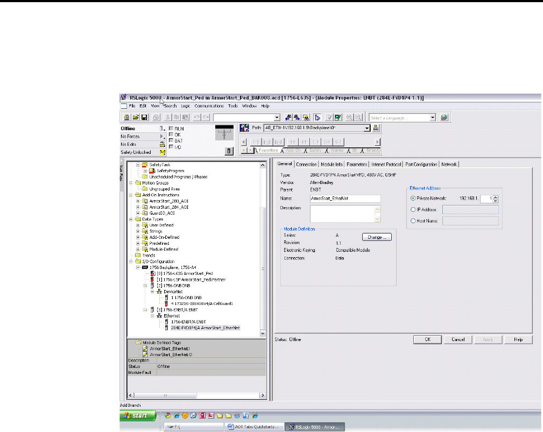Click the Cancel button
Image resolution: width=543 pixels, height=432 pixels.
[x=458, y=339]
